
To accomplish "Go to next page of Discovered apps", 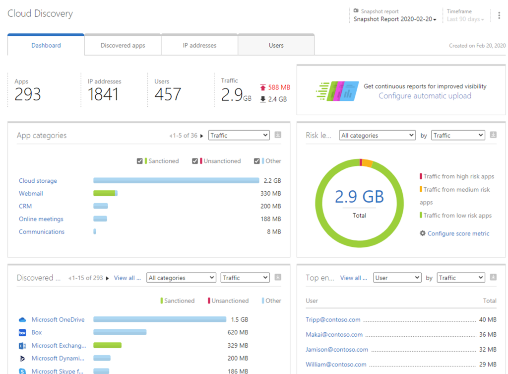I will tap(107, 278).
